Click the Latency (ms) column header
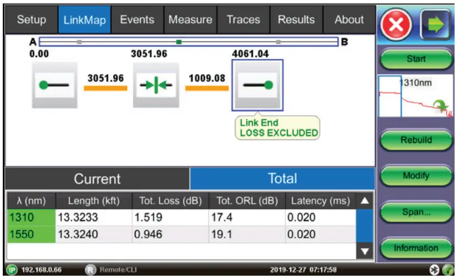Viewport: 459px width, 279px height. [x=321, y=201]
